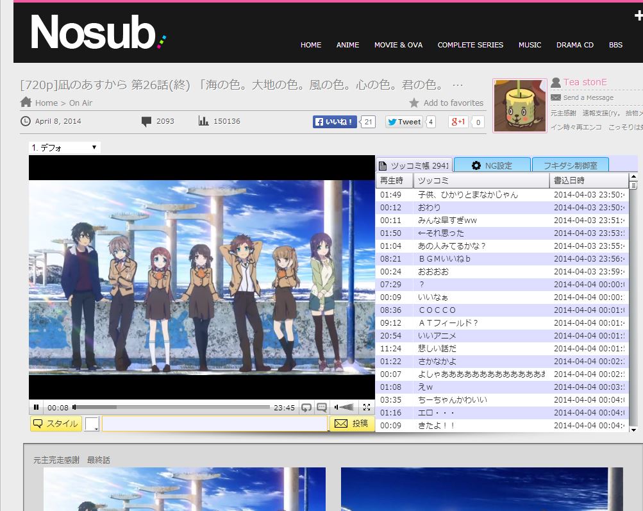
Task: Click the Facebook いいね! button
Action: tap(335, 122)
